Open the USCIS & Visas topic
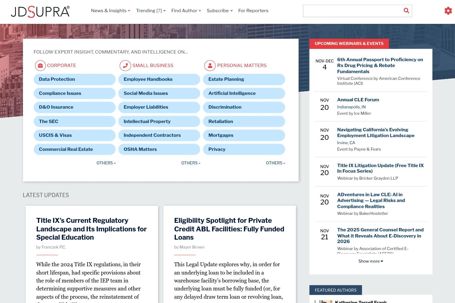 [74, 135]
